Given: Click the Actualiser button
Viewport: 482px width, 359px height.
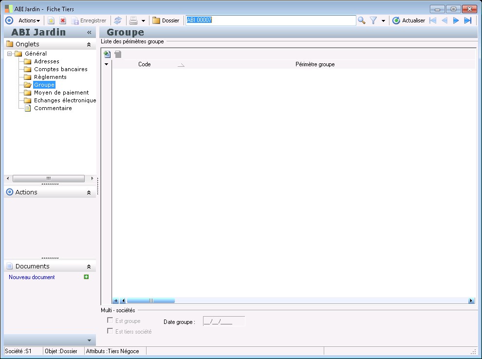Looking at the screenshot, I should pyautogui.click(x=408, y=20).
